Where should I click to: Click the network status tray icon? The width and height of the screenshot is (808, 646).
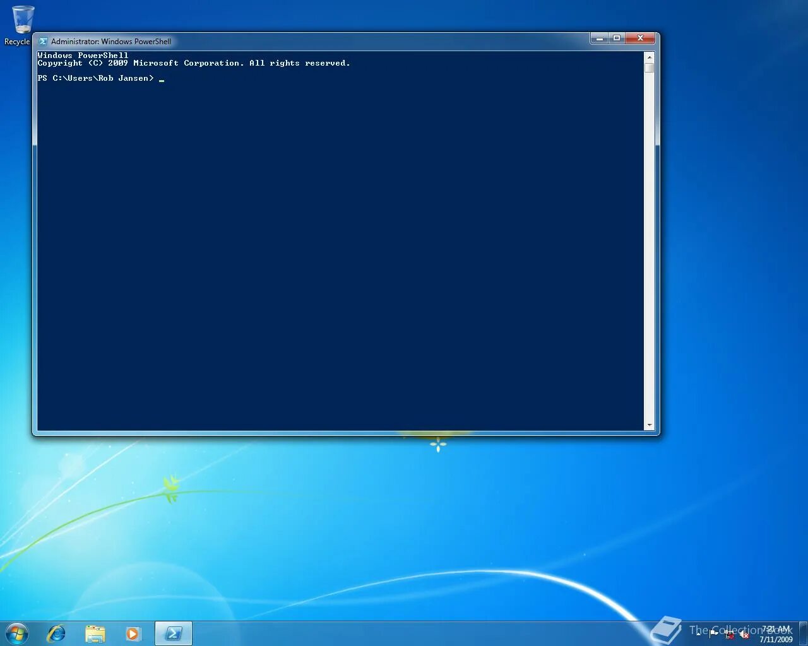[729, 634]
